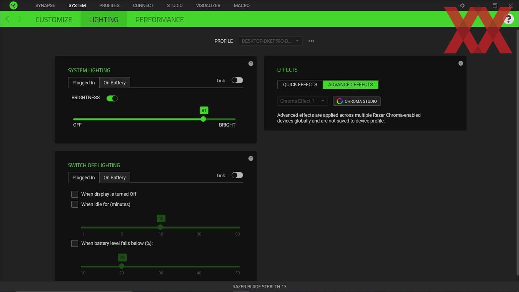The image size is (519, 292).
Task: Click the BRIGHT brightness label
Action: tap(227, 125)
